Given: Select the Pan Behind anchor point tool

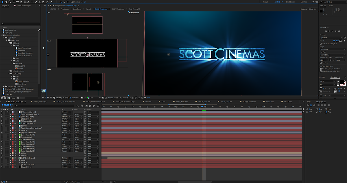Looking at the screenshot, I should 21,2.
